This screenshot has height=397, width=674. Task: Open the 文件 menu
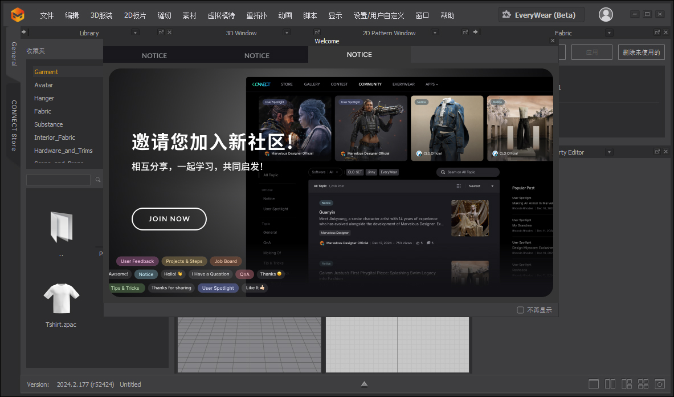46,15
